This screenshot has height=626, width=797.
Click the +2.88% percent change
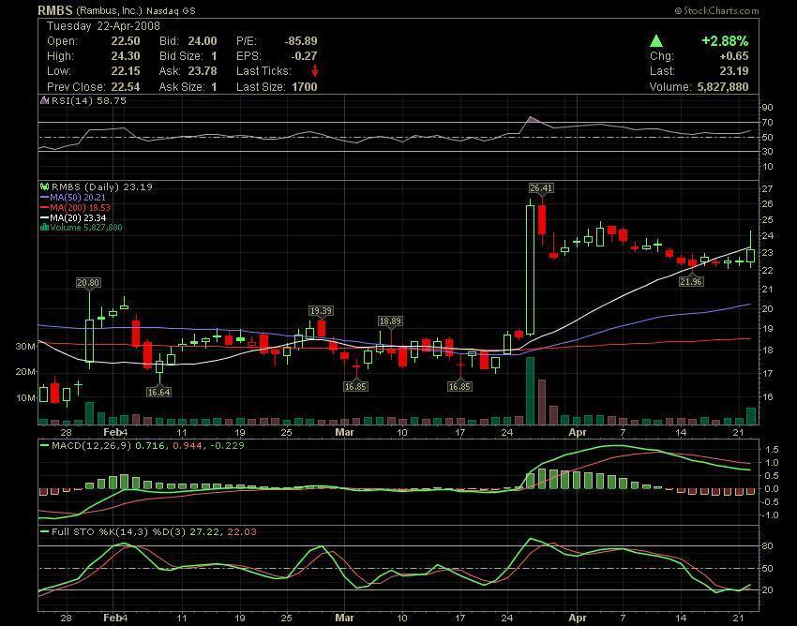[725, 41]
